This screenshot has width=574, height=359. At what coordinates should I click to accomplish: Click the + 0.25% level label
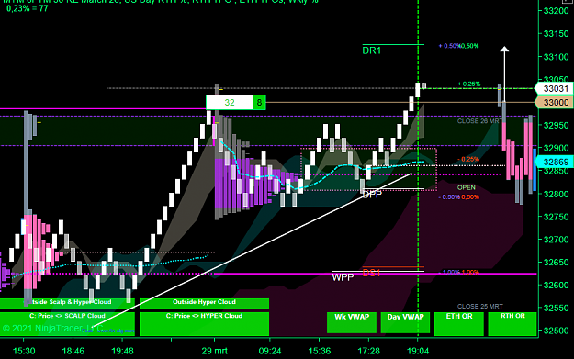click(x=469, y=84)
